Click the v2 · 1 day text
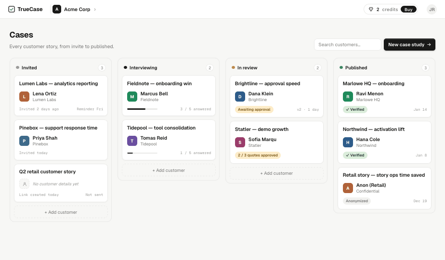The height and width of the screenshot is (260, 445). [x=308, y=110]
